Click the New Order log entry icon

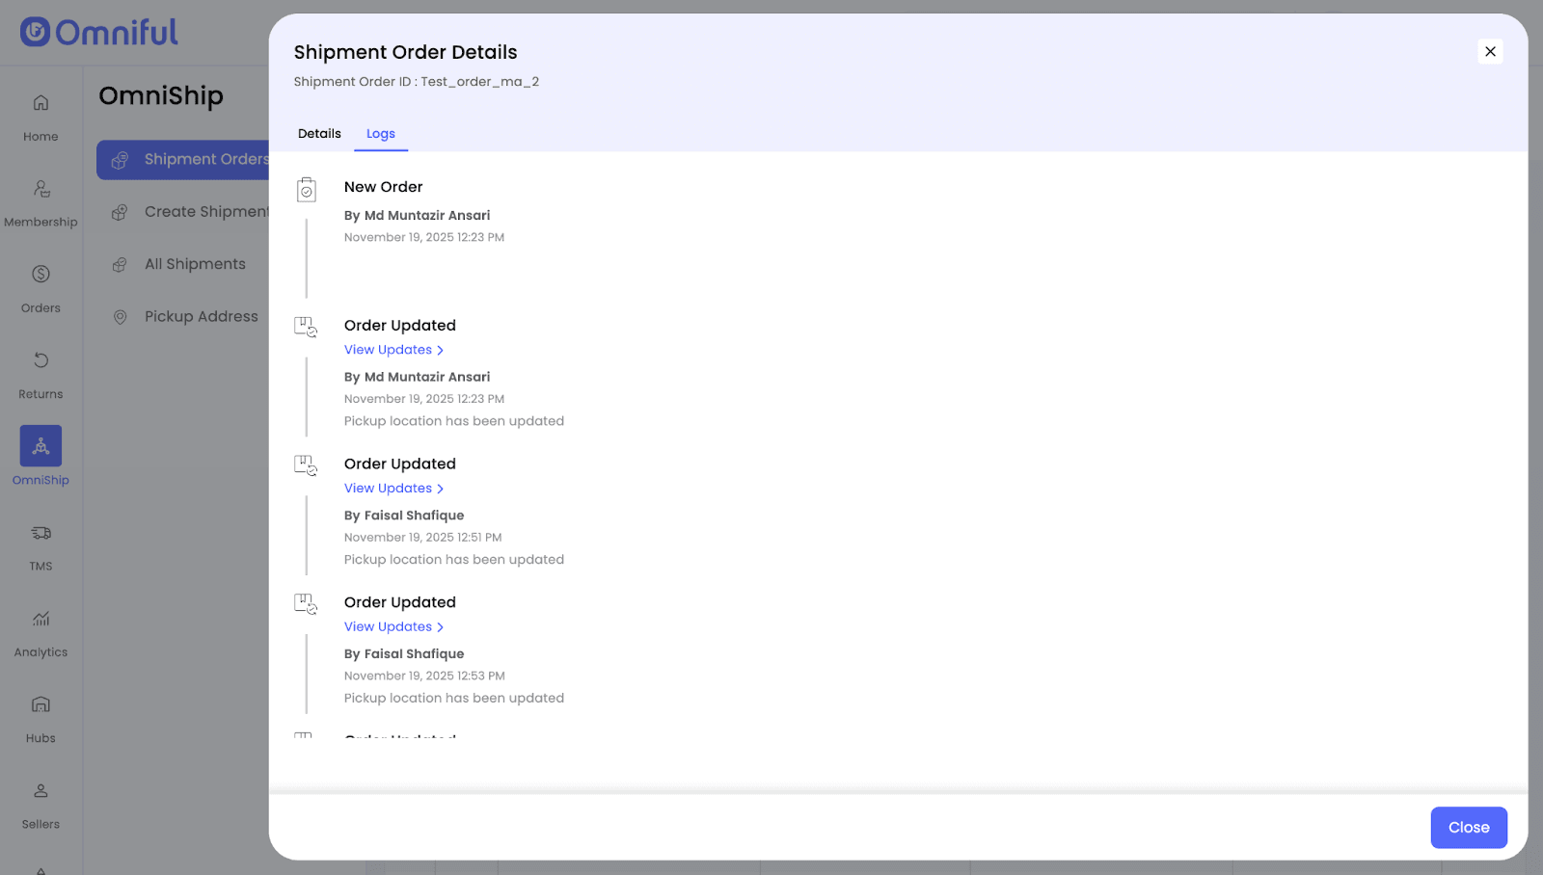pos(306,190)
